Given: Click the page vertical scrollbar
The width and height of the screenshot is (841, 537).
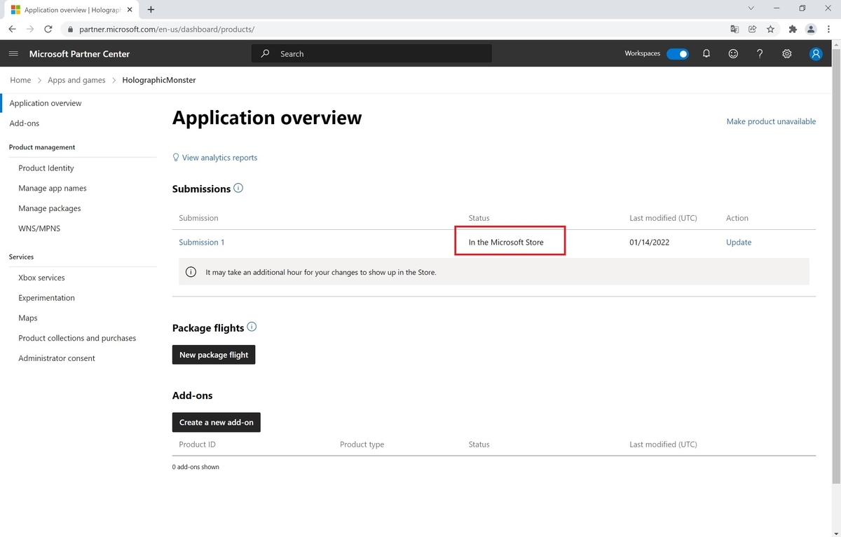Looking at the screenshot, I should click(x=836, y=266).
